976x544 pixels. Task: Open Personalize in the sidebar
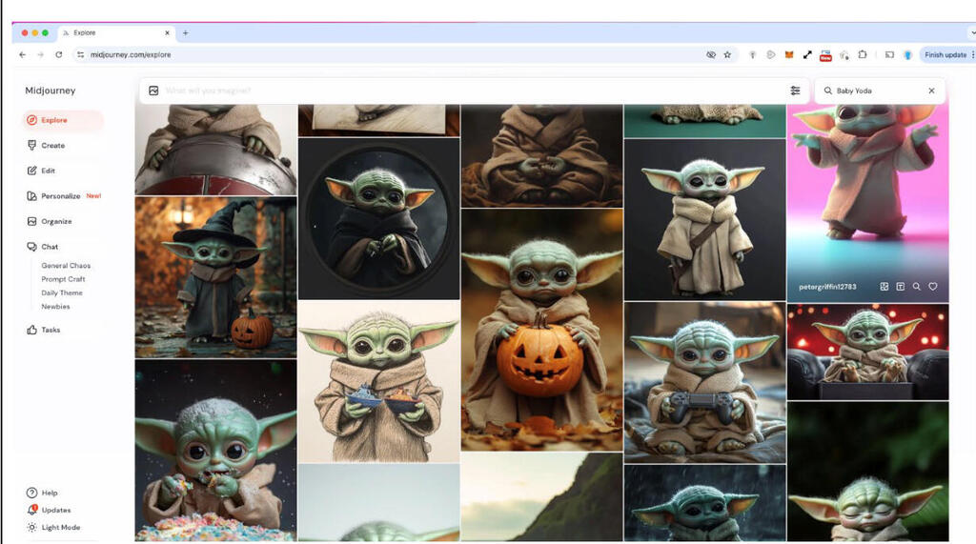click(64, 196)
